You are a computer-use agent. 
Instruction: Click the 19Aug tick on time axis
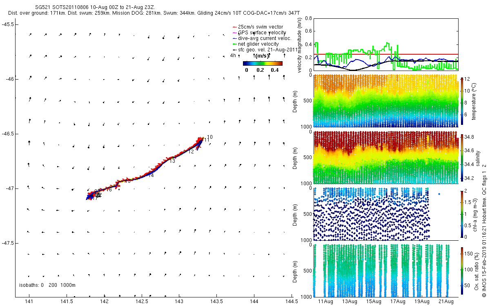pyautogui.click(x=422, y=302)
